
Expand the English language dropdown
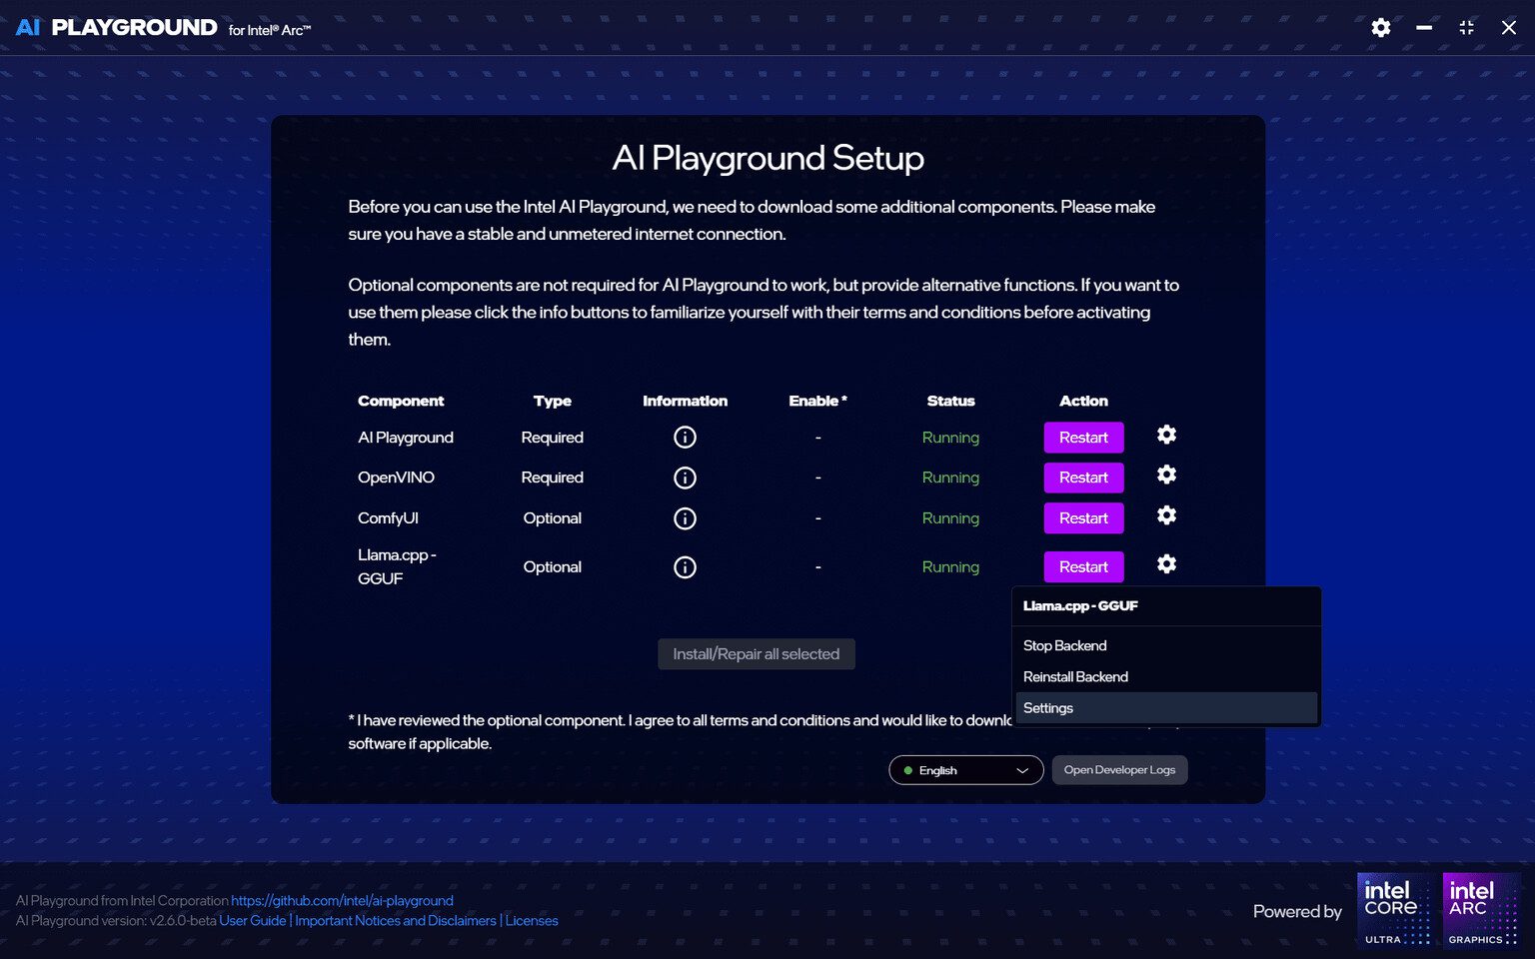(x=1021, y=769)
